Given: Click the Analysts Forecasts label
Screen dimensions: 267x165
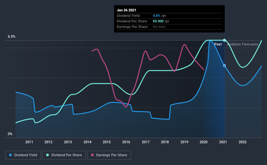Looking at the screenshot, I should coord(243,44).
